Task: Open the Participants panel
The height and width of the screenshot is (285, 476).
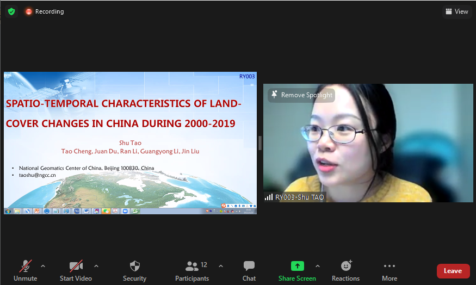Action: [192, 270]
